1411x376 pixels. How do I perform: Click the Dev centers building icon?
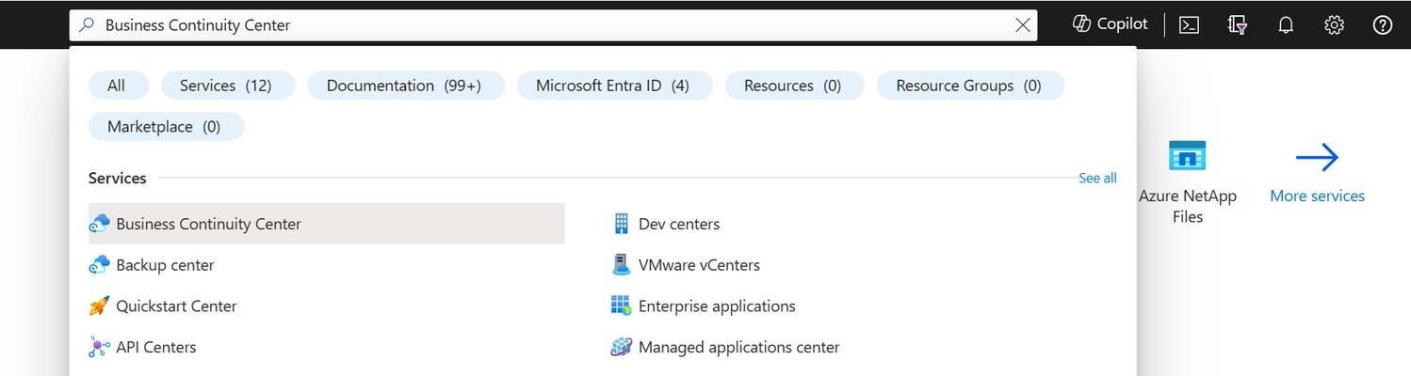click(x=621, y=224)
